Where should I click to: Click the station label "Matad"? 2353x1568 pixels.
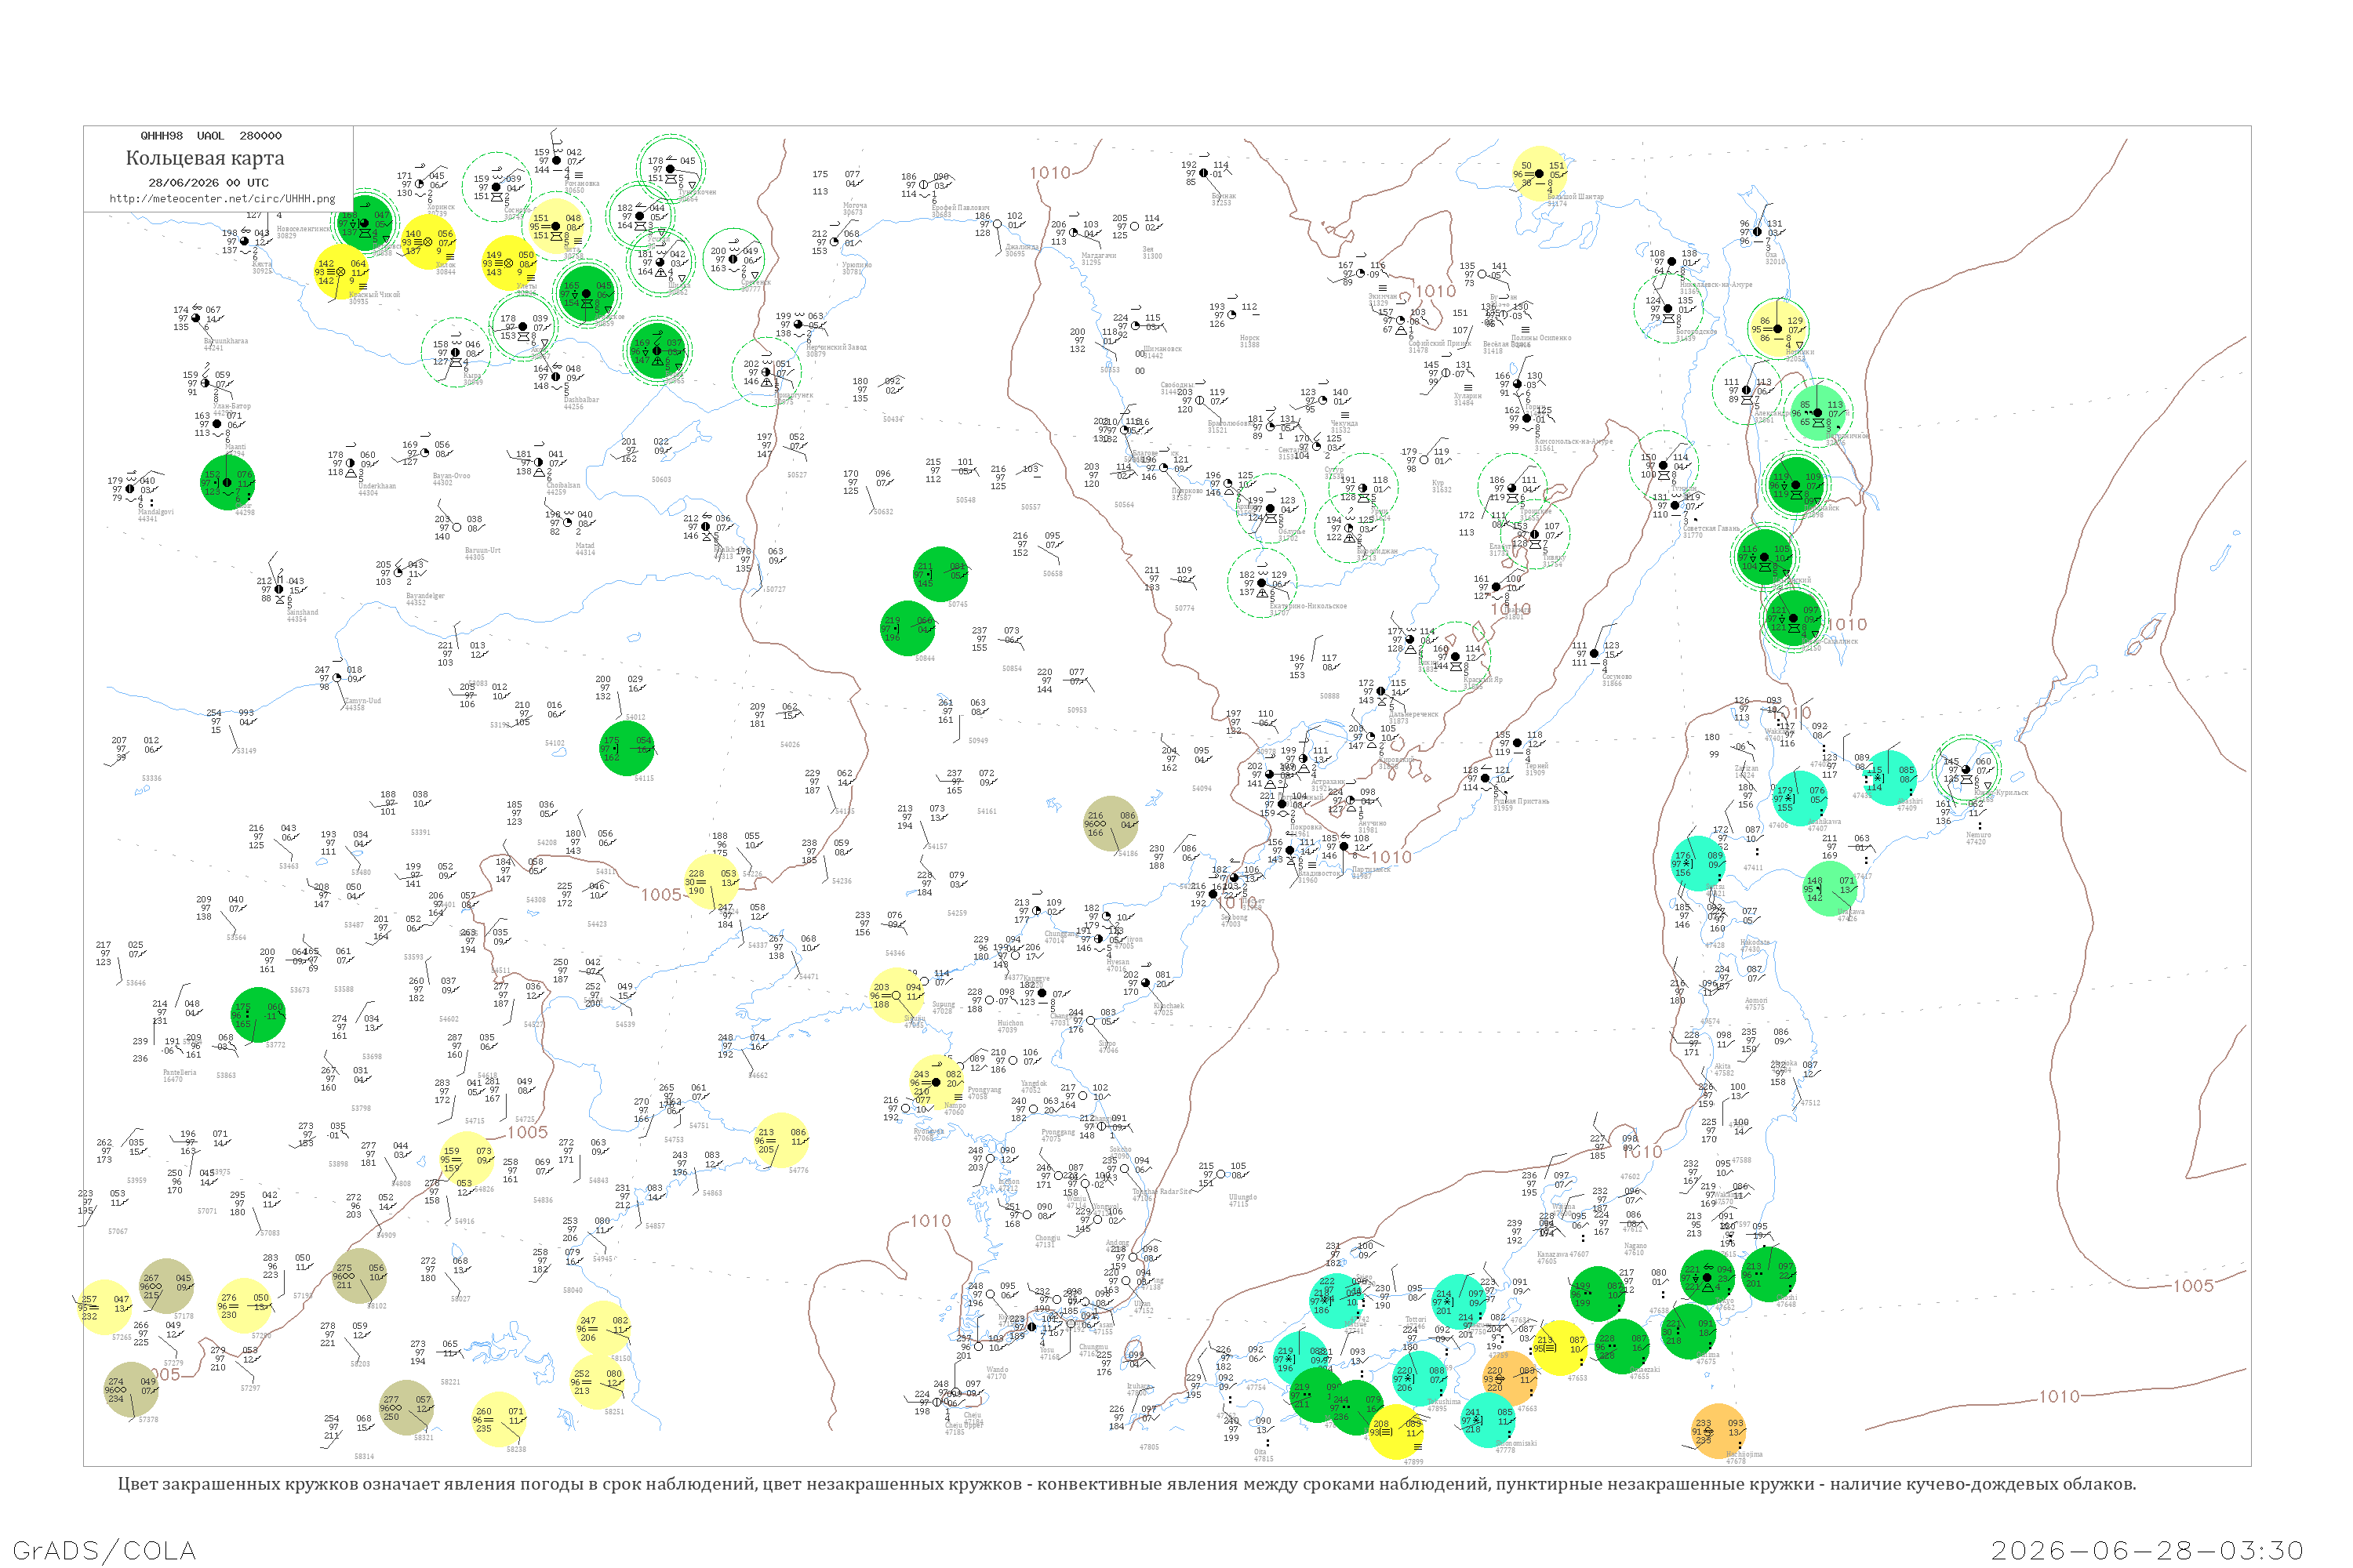[584, 545]
